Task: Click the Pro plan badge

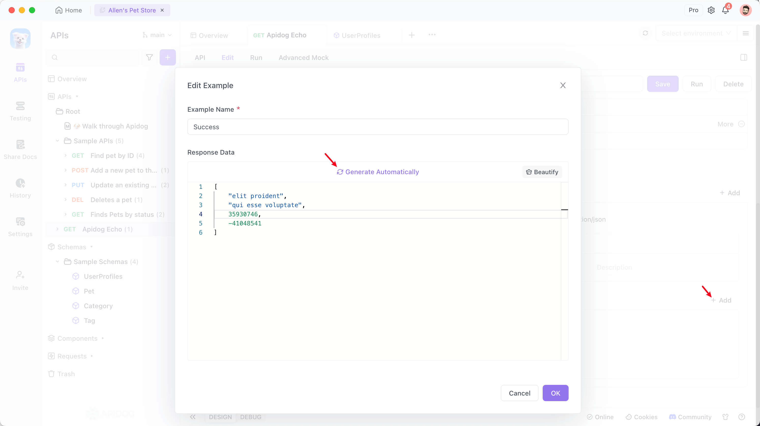Action: click(x=693, y=10)
